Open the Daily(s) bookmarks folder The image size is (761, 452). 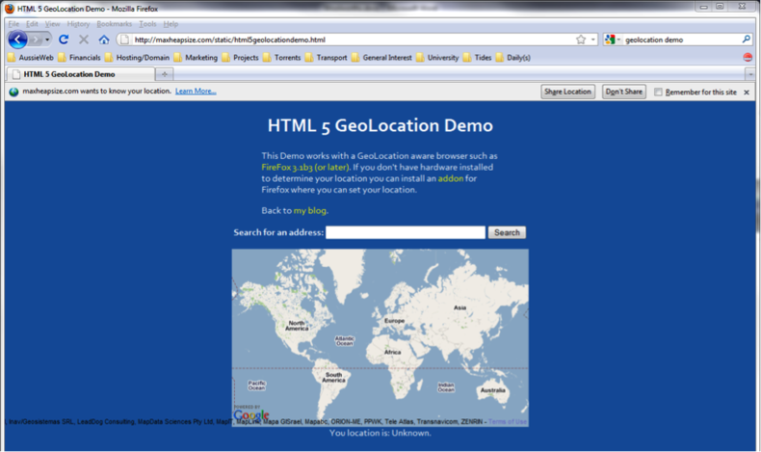point(513,57)
